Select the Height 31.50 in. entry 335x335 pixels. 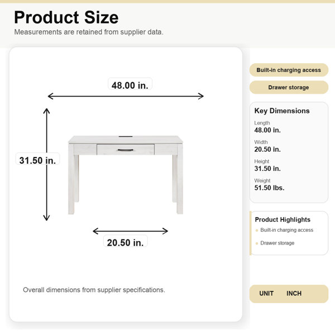267,165
